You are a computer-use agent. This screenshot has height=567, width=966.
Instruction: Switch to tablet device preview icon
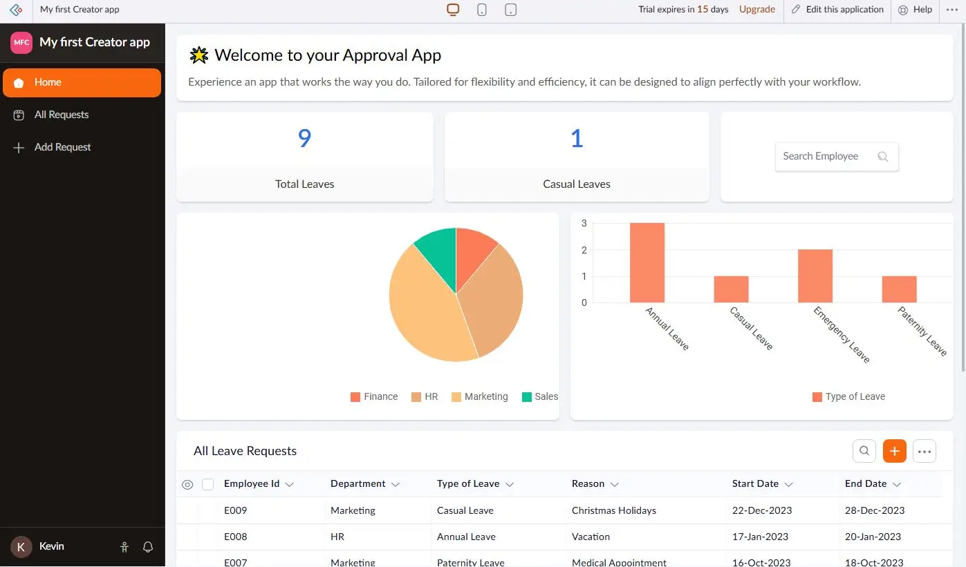point(511,10)
